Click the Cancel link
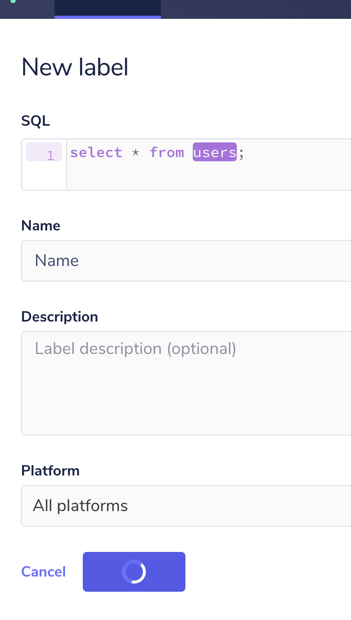The height and width of the screenshot is (620, 351). (43, 572)
